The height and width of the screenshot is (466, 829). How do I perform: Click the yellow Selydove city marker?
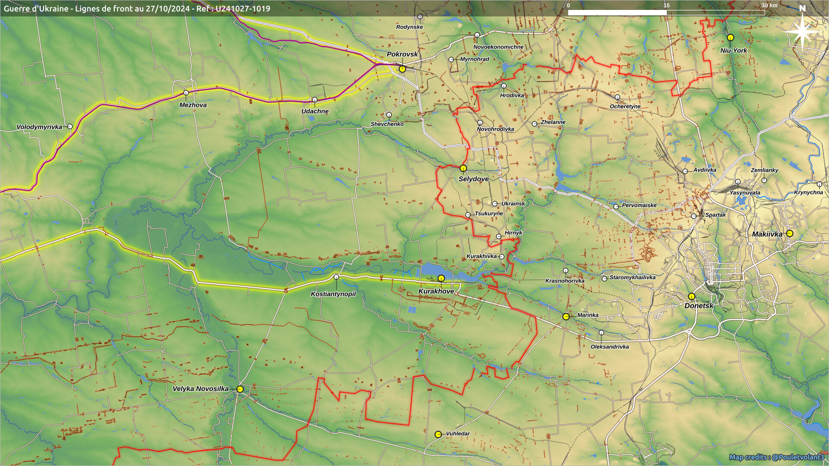463,168
